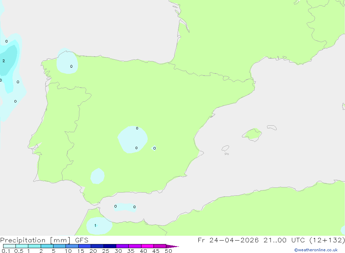345x253 pixels.
Task: Click the legend scale value '35'
Action: tap(131, 251)
